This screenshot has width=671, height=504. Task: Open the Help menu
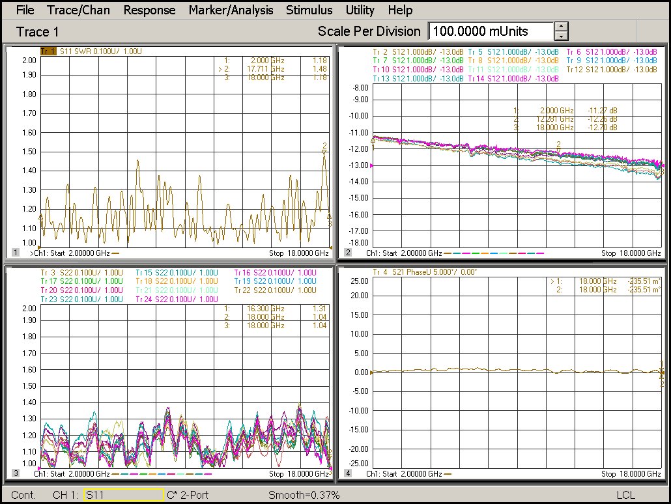[400, 10]
